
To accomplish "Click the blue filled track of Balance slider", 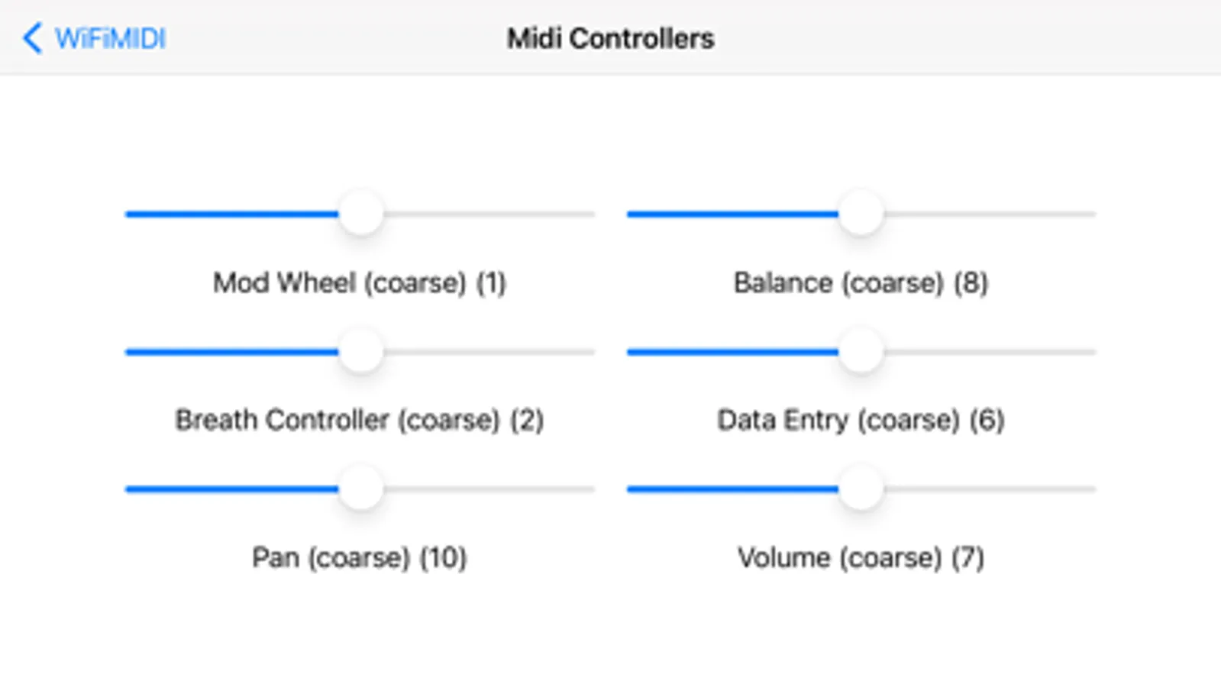I will click(x=732, y=214).
